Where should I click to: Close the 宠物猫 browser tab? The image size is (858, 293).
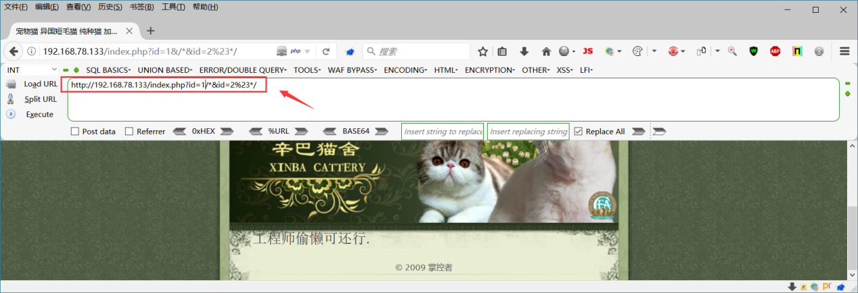128,31
